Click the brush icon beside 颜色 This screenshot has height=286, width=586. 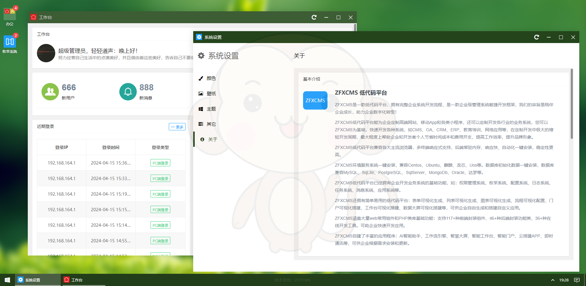(x=201, y=78)
